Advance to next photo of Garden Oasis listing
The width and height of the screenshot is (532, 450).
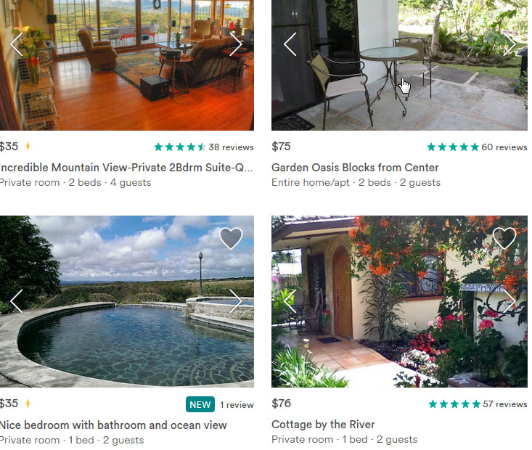click(510, 44)
